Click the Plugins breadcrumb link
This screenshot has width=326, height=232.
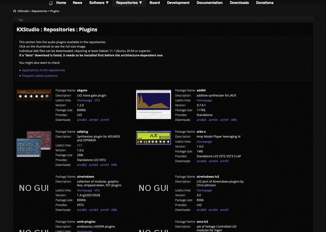coord(54,11)
